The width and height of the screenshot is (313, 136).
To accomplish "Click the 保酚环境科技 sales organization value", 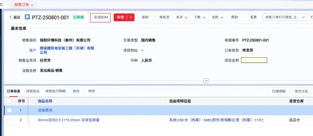I will coord(65,40).
